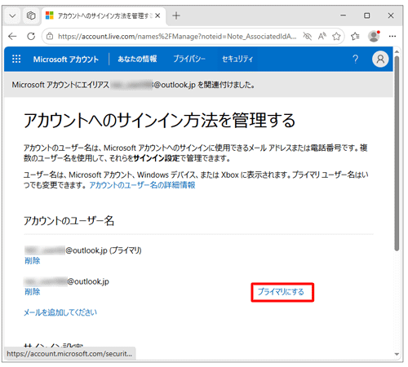Click 削除 under the primary alias
The image size is (408, 367).
point(33,261)
